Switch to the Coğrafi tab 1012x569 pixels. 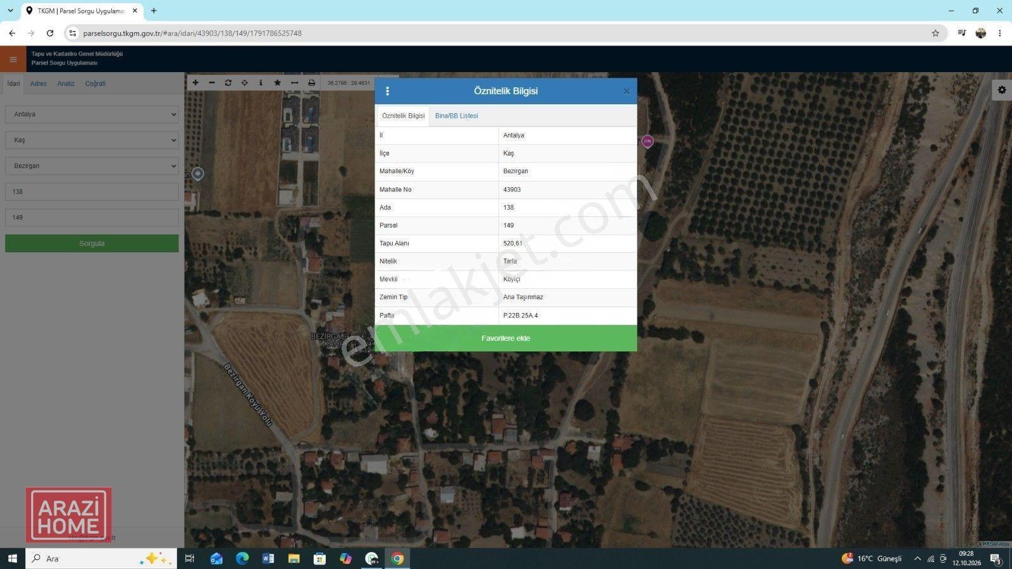(x=96, y=83)
